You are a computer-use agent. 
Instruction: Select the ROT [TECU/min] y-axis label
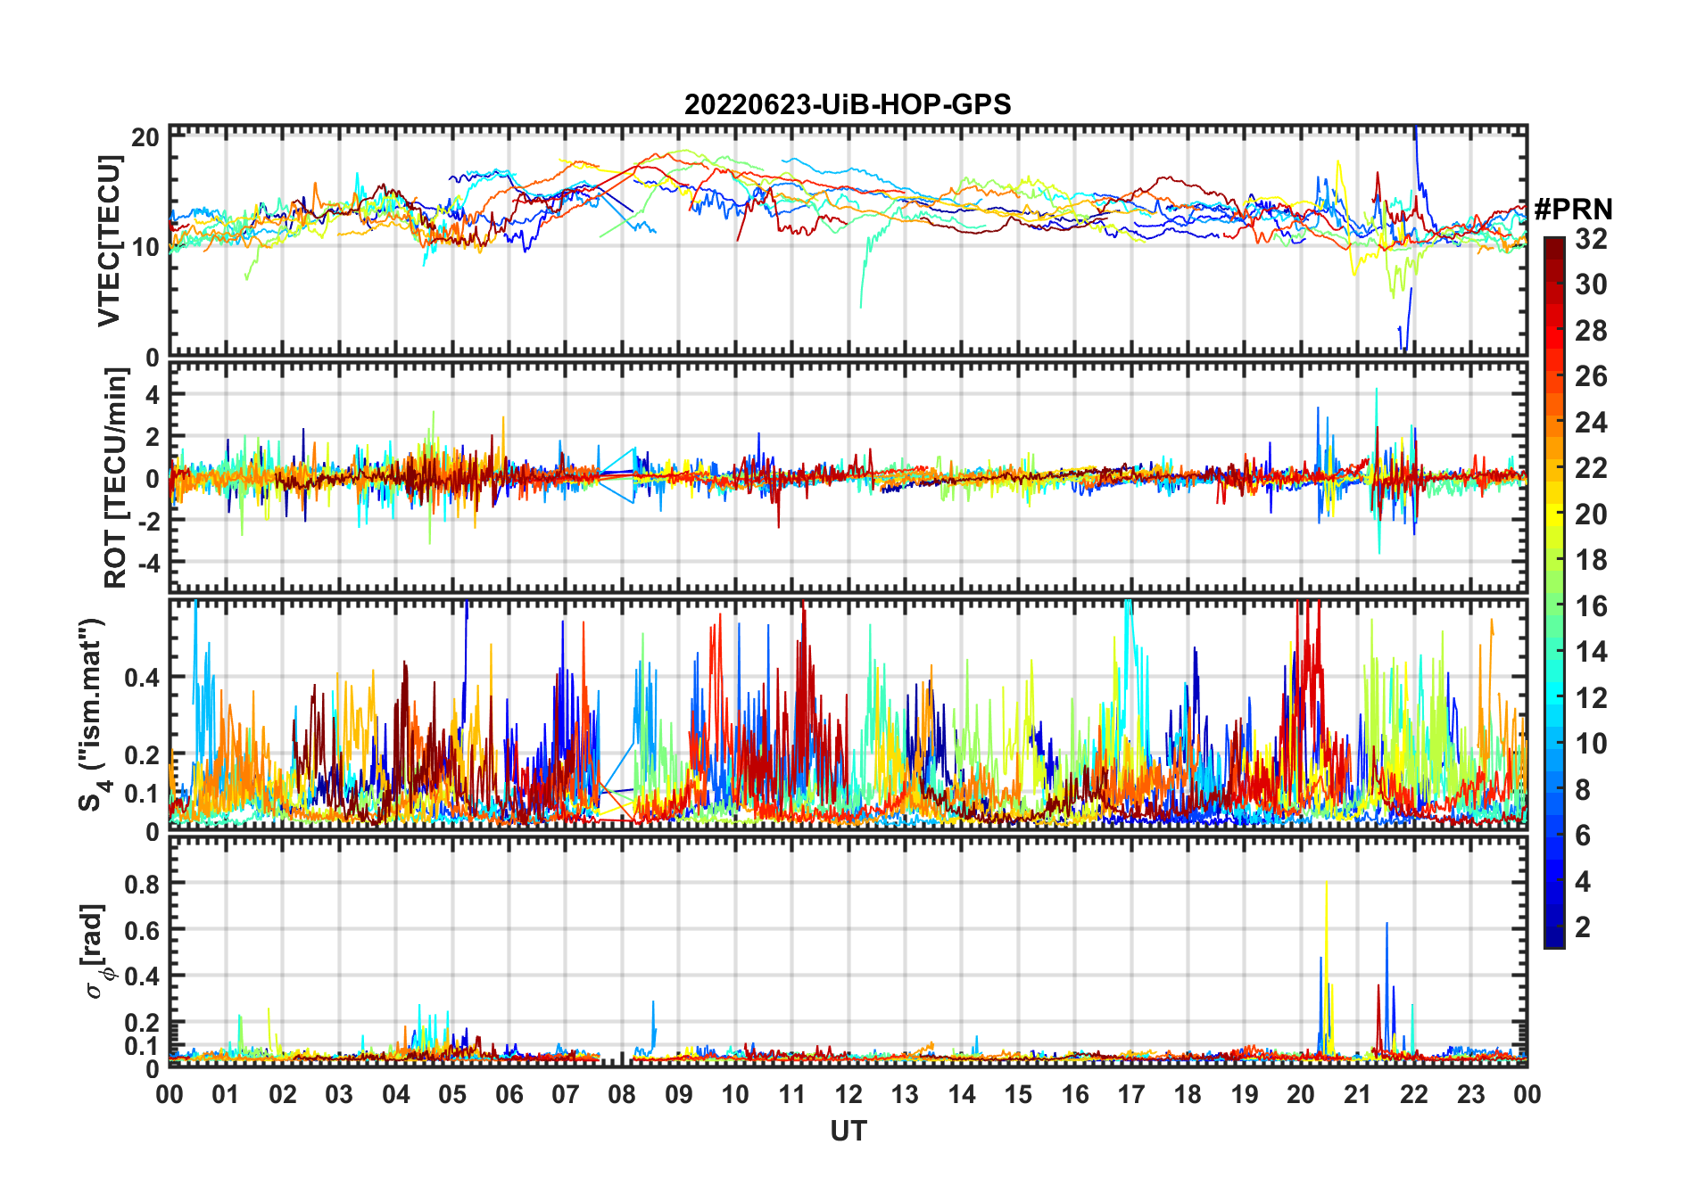tap(115, 478)
